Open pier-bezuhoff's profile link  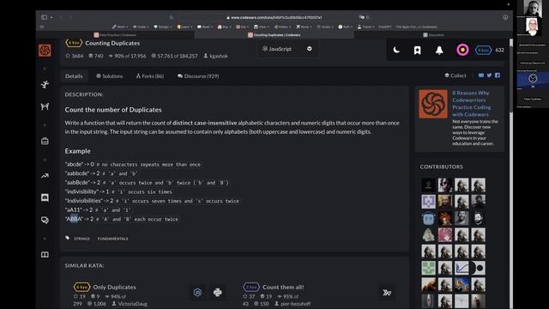[x=295, y=304]
